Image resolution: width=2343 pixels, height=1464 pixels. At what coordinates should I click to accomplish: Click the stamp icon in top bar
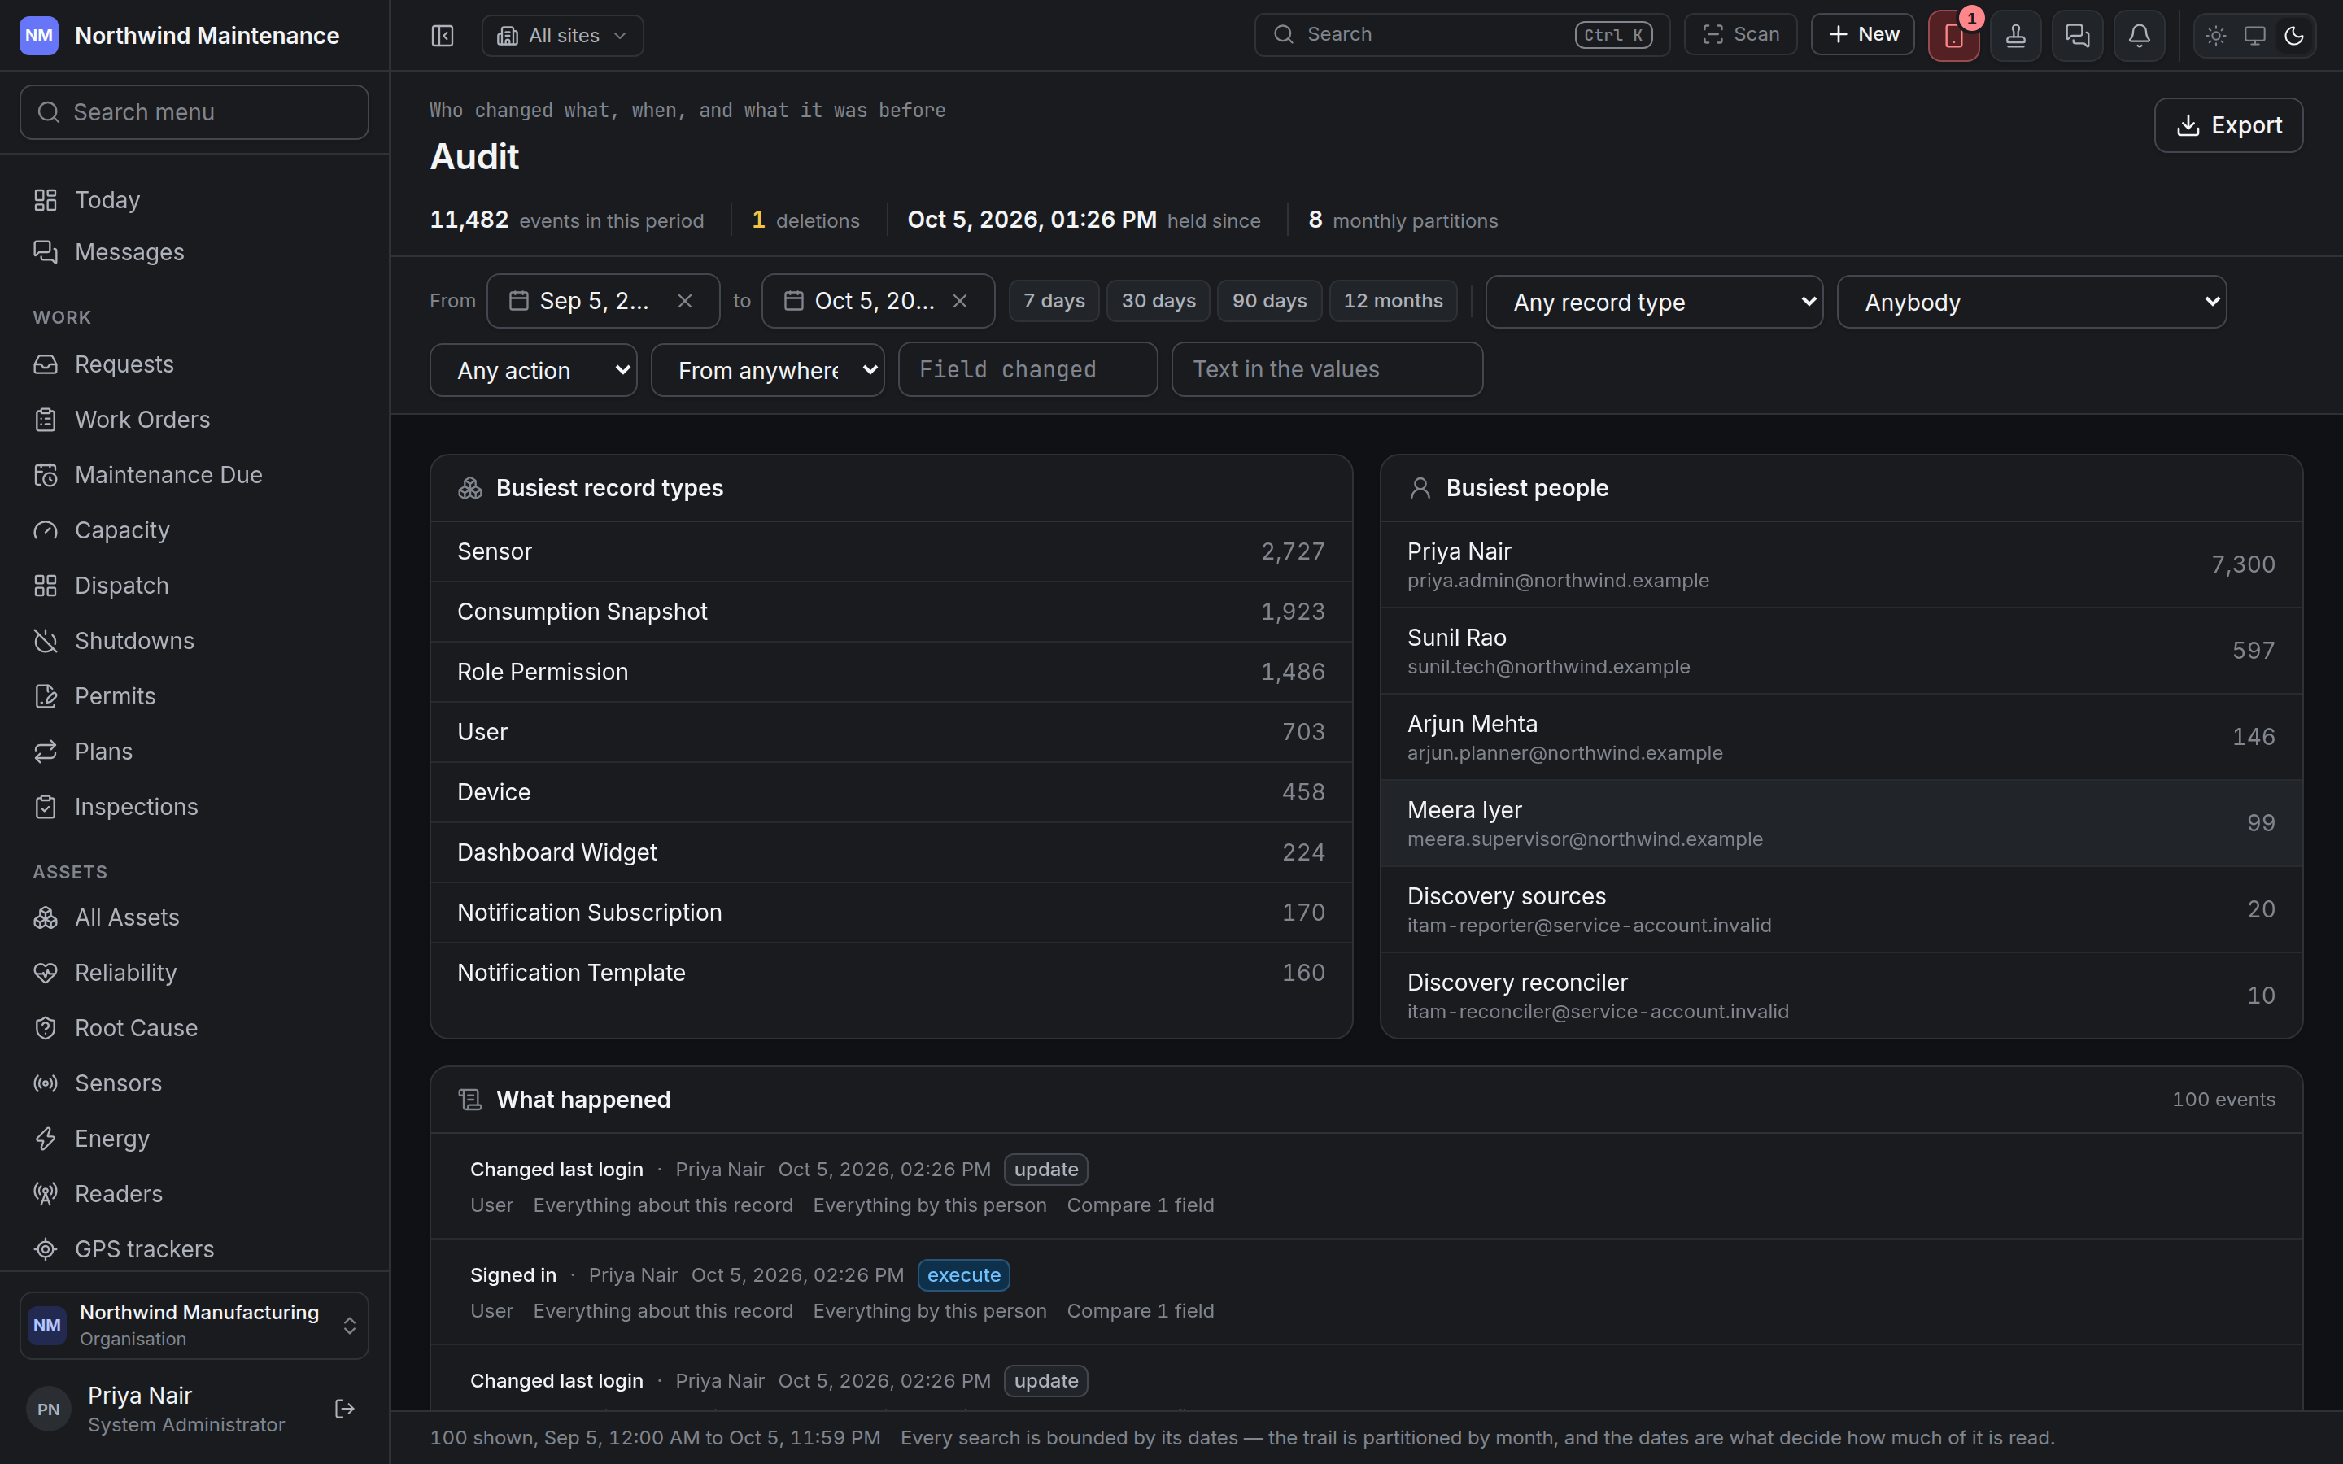coord(2016,36)
